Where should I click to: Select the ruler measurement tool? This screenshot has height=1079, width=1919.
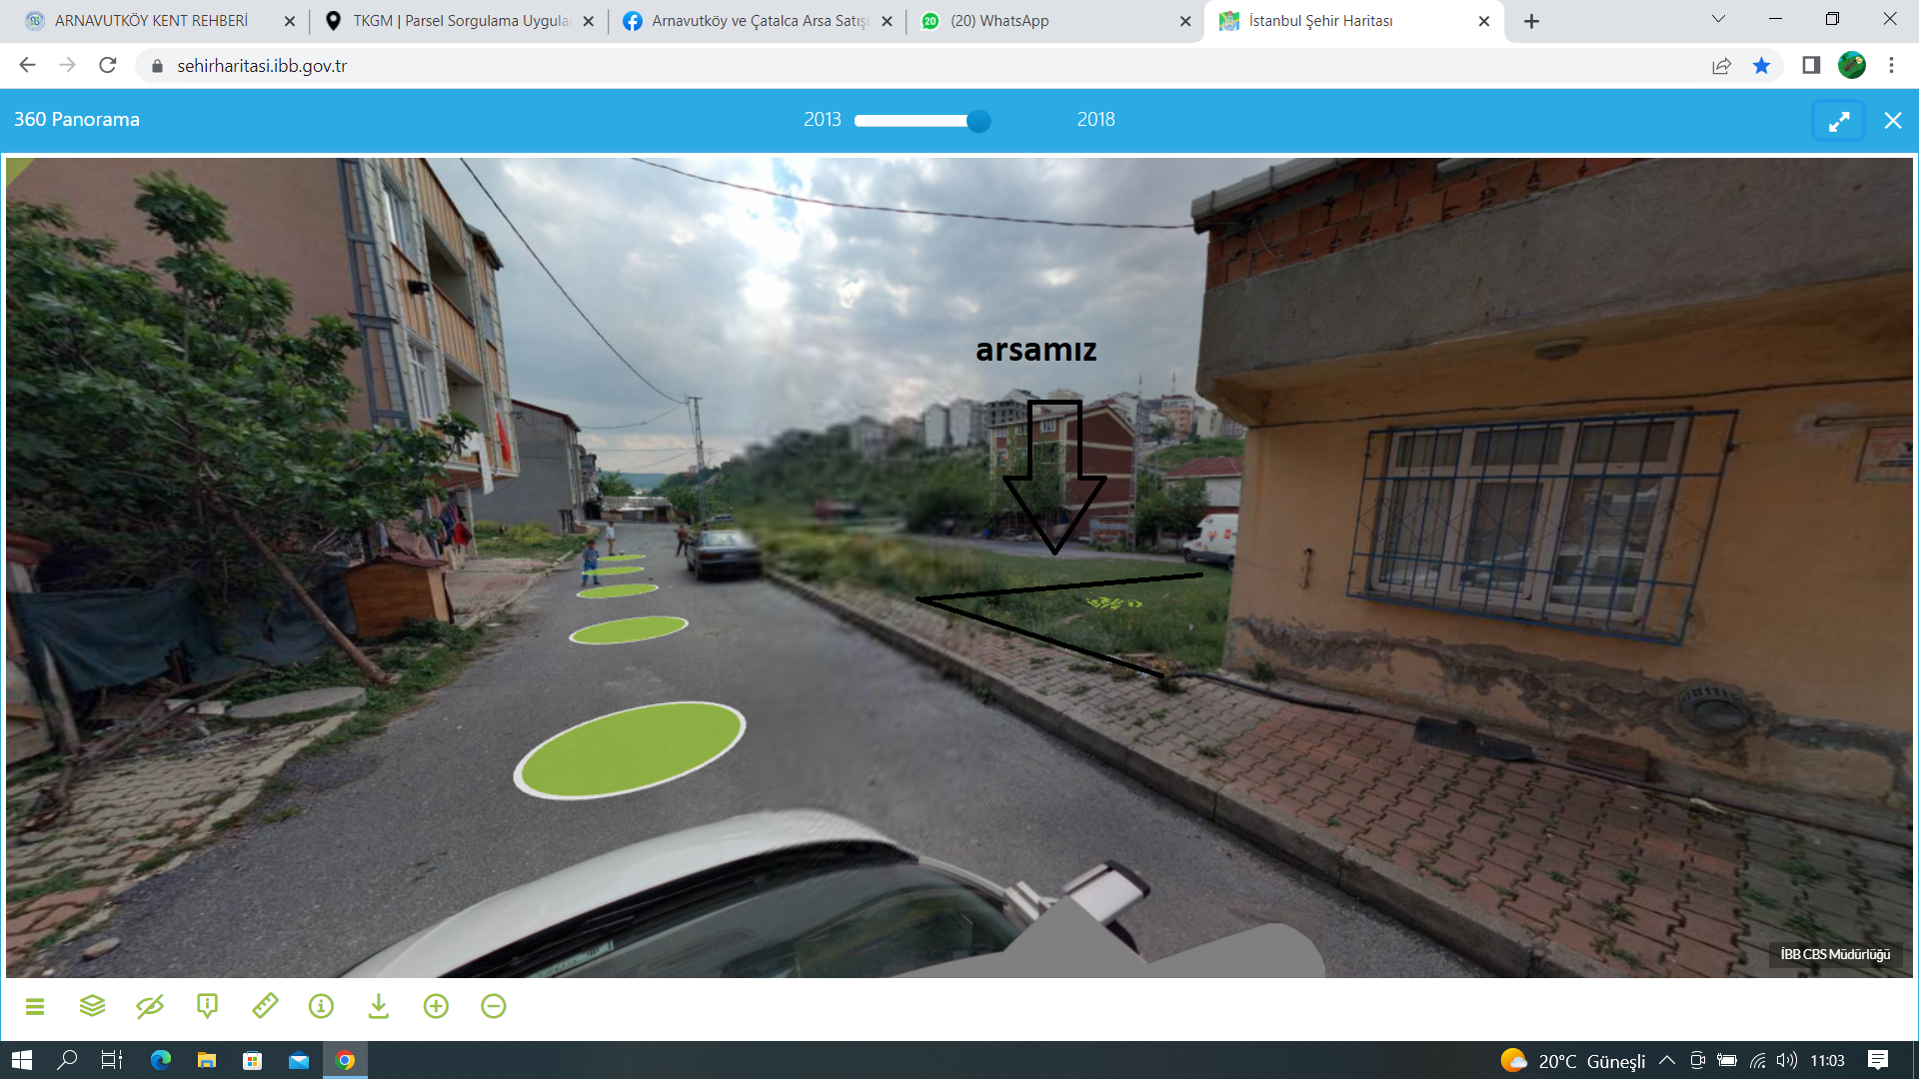click(x=265, y=1006)
